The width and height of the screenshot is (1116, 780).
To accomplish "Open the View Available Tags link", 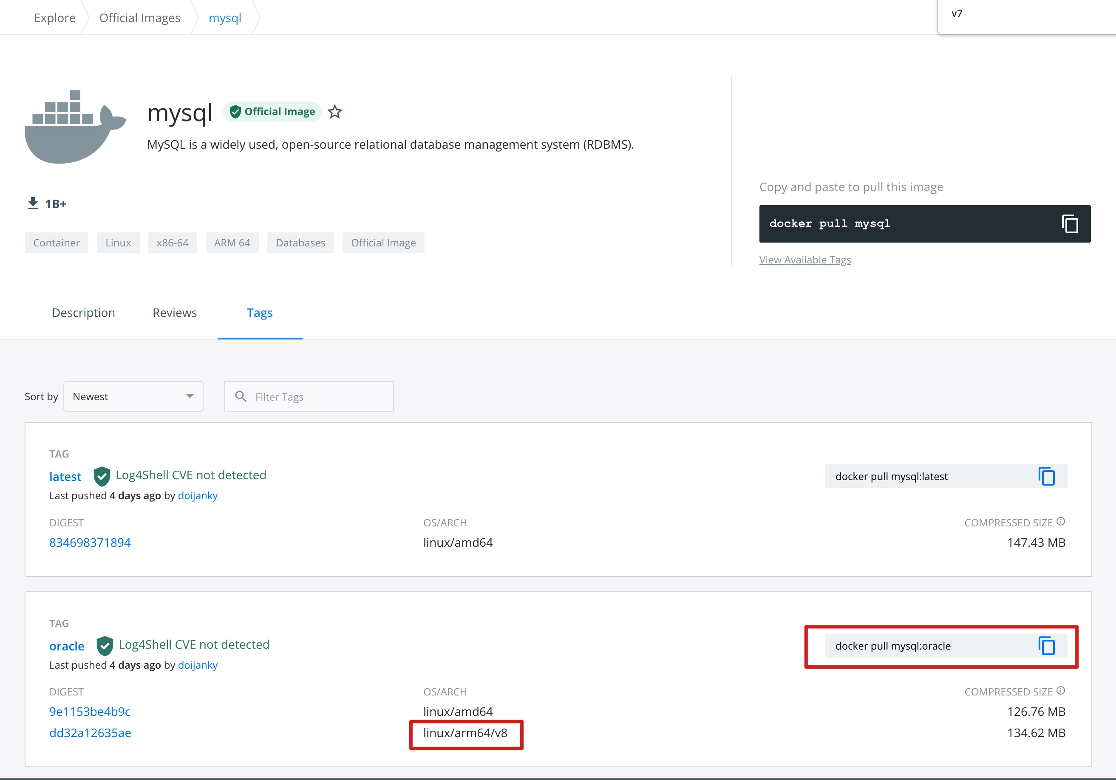I will coord(805,260).
